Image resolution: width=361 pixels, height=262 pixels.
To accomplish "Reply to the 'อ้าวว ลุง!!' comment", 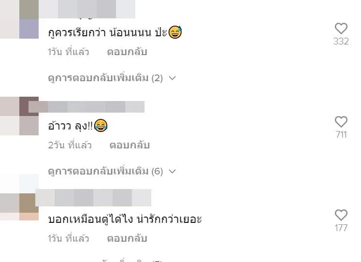I will coord(130,145).
